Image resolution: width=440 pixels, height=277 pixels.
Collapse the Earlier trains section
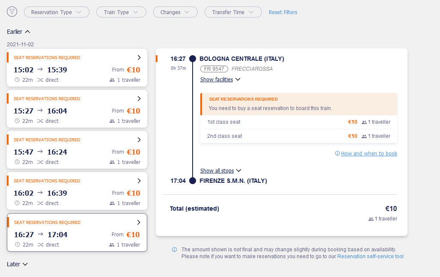pyautogui.click(x=18, y=32)
